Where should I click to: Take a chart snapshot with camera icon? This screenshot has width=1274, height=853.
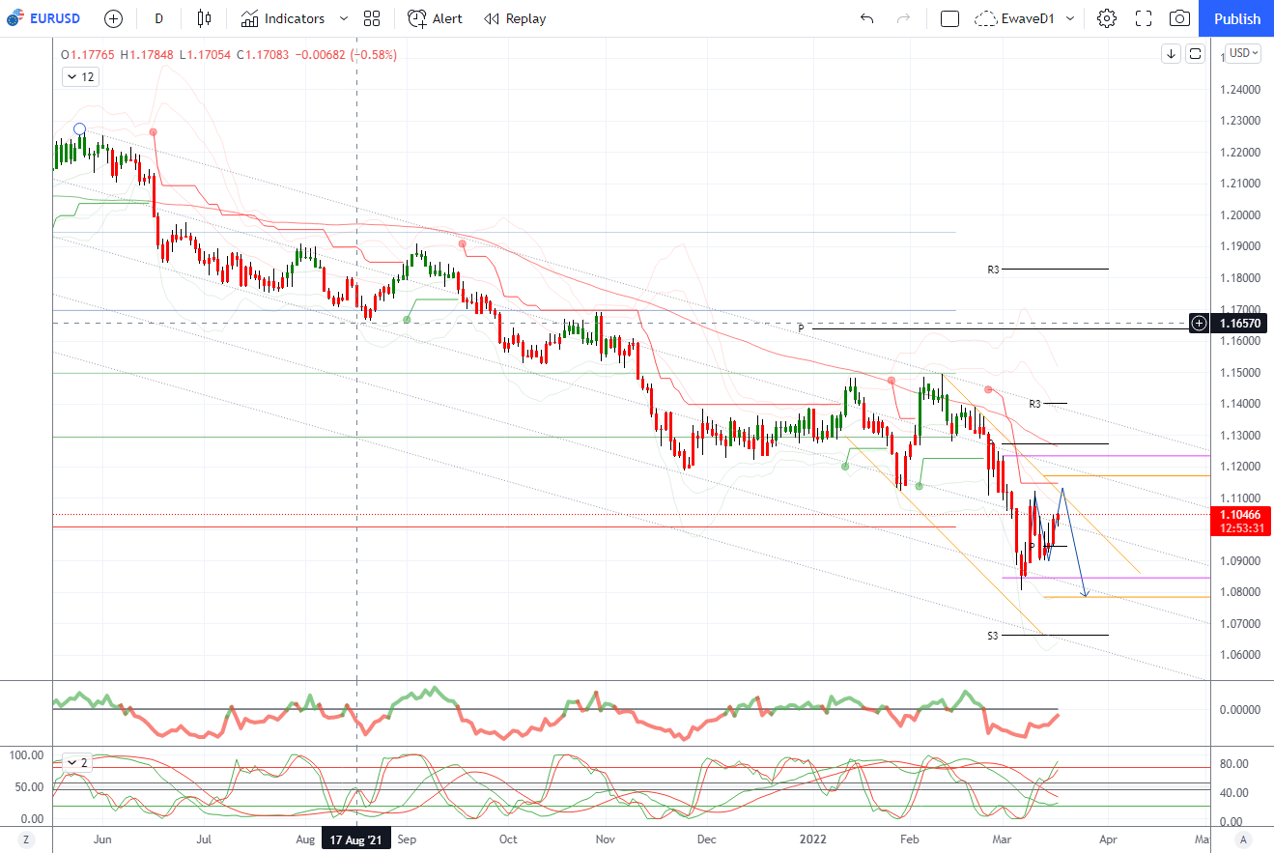click(1179, 18)
